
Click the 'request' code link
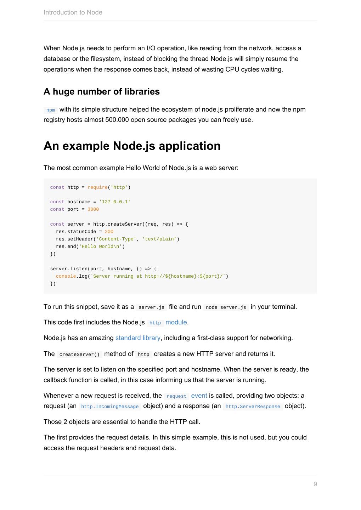click(x=176, y=396)
